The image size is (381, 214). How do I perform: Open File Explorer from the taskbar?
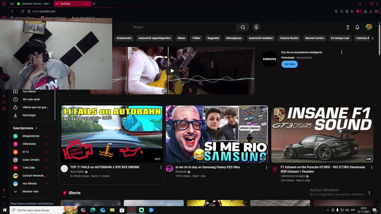point(112,210)
